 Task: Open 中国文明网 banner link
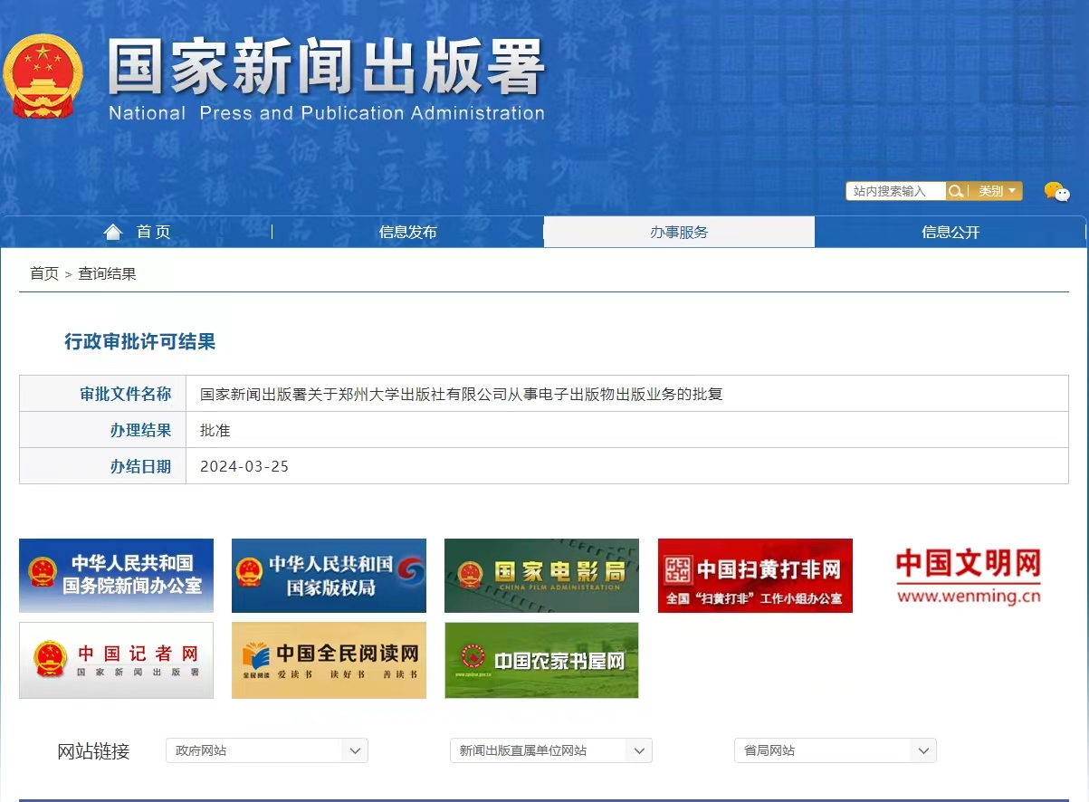coord(968,576)
